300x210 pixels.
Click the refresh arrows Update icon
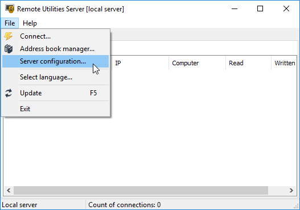coord(9,93)
